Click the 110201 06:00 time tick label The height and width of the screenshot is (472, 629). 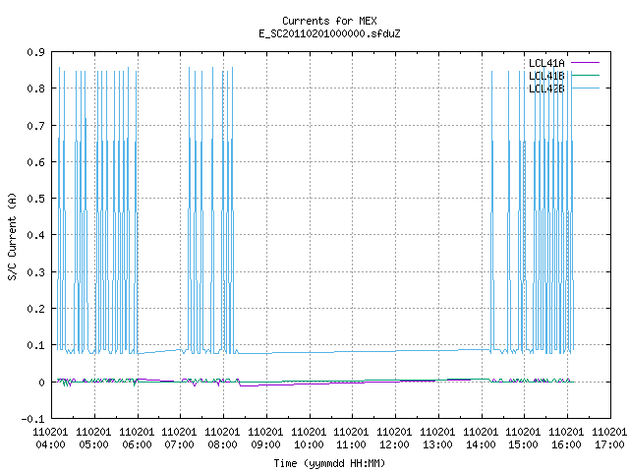138,439
